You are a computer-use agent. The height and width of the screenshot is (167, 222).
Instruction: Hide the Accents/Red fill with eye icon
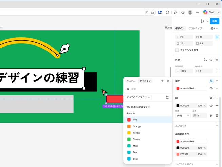[x=211, y=88]
